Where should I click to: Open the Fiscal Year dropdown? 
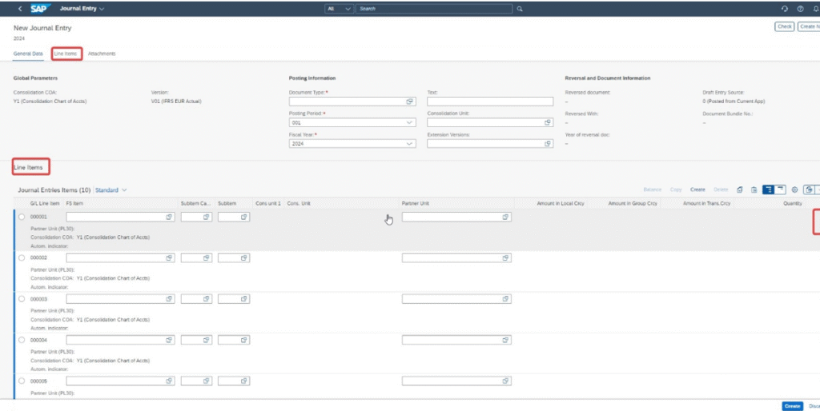coord(409,144)
